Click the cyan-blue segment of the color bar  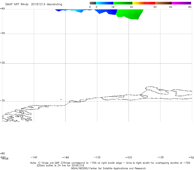tap(105, 3)
